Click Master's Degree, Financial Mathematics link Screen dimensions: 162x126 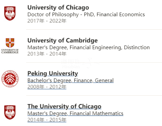tap(75, 113)
